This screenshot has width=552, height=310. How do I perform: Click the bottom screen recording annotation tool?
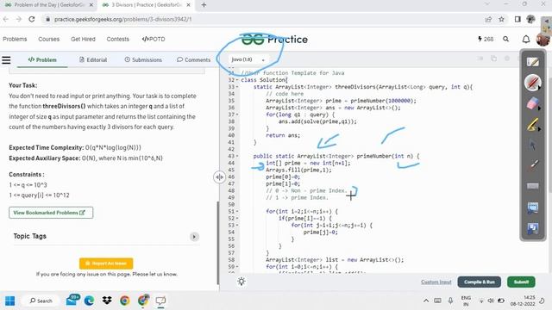coord(533,228)
